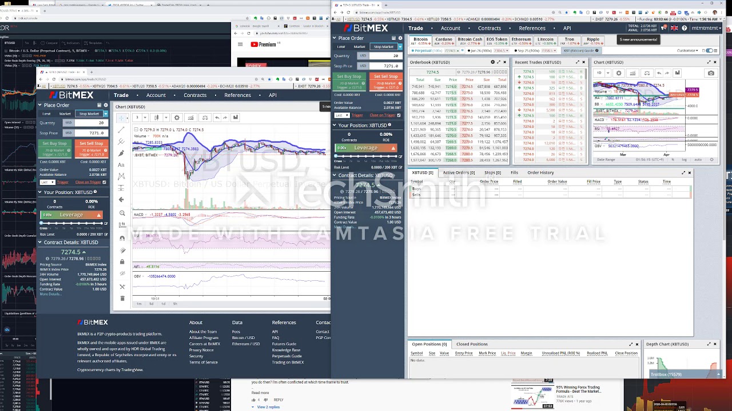This screenshot has width=732, height=411.
Task: Expand the Orderbook panel to fullscreen
Action: click(x=499, y=62)
